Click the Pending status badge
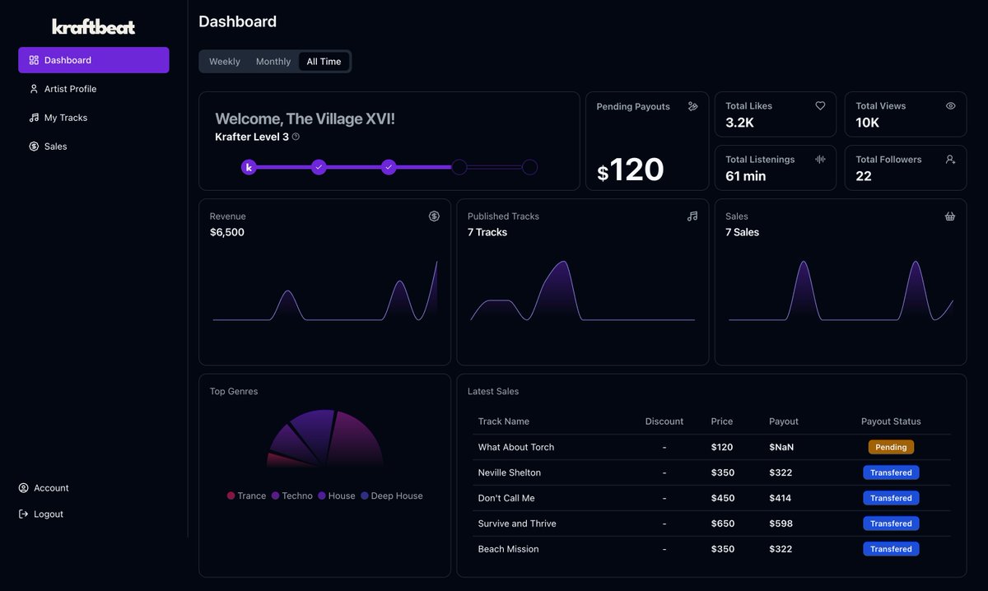Image resolution: width=988 pixels, height=591 pixels. click(891, 447)
